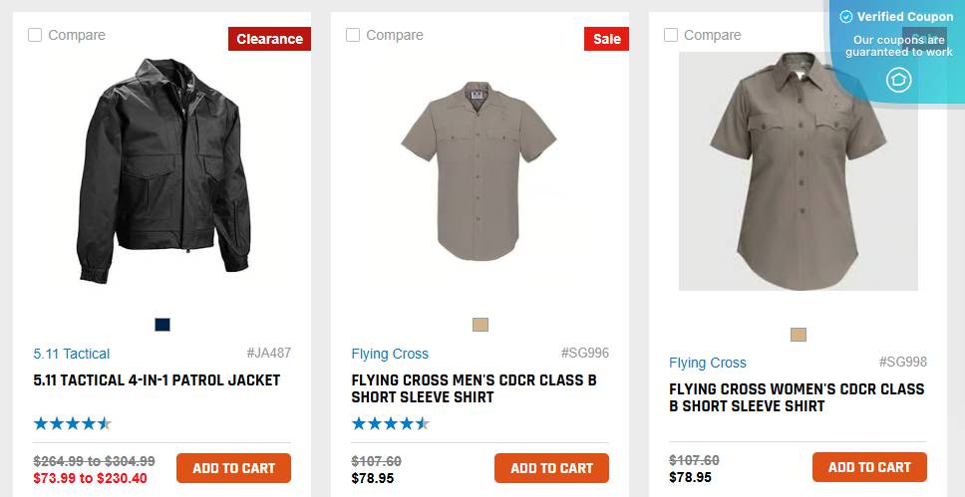The height and width of the screenshot is (497, 965).
Task: Open the Flying Cross brand link on Men's shirt
Action: [x=390, y=354]
